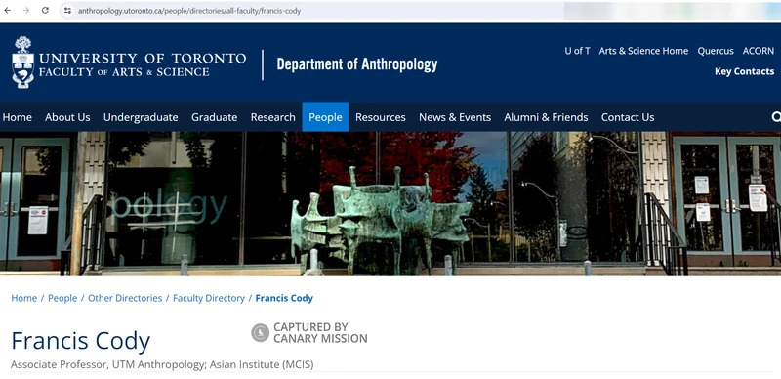Open the Home menu item

18,117
